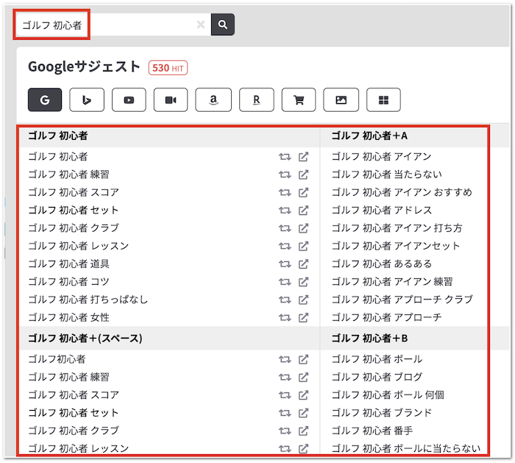Screen dimensions: 515x463
Task: Click the keyword ゴルフ 初心者 ブログ
Action: point(377,377)
